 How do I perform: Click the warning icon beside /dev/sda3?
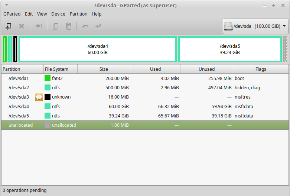(39, 97)
